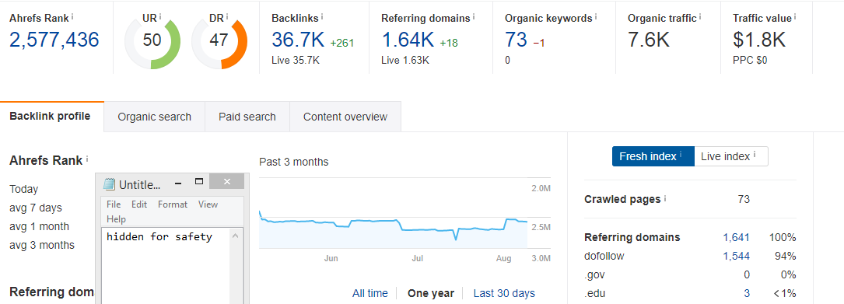Click the 1.64K referring domains number
The width and height of the screenshot is (844, 304).
(408, 40)
